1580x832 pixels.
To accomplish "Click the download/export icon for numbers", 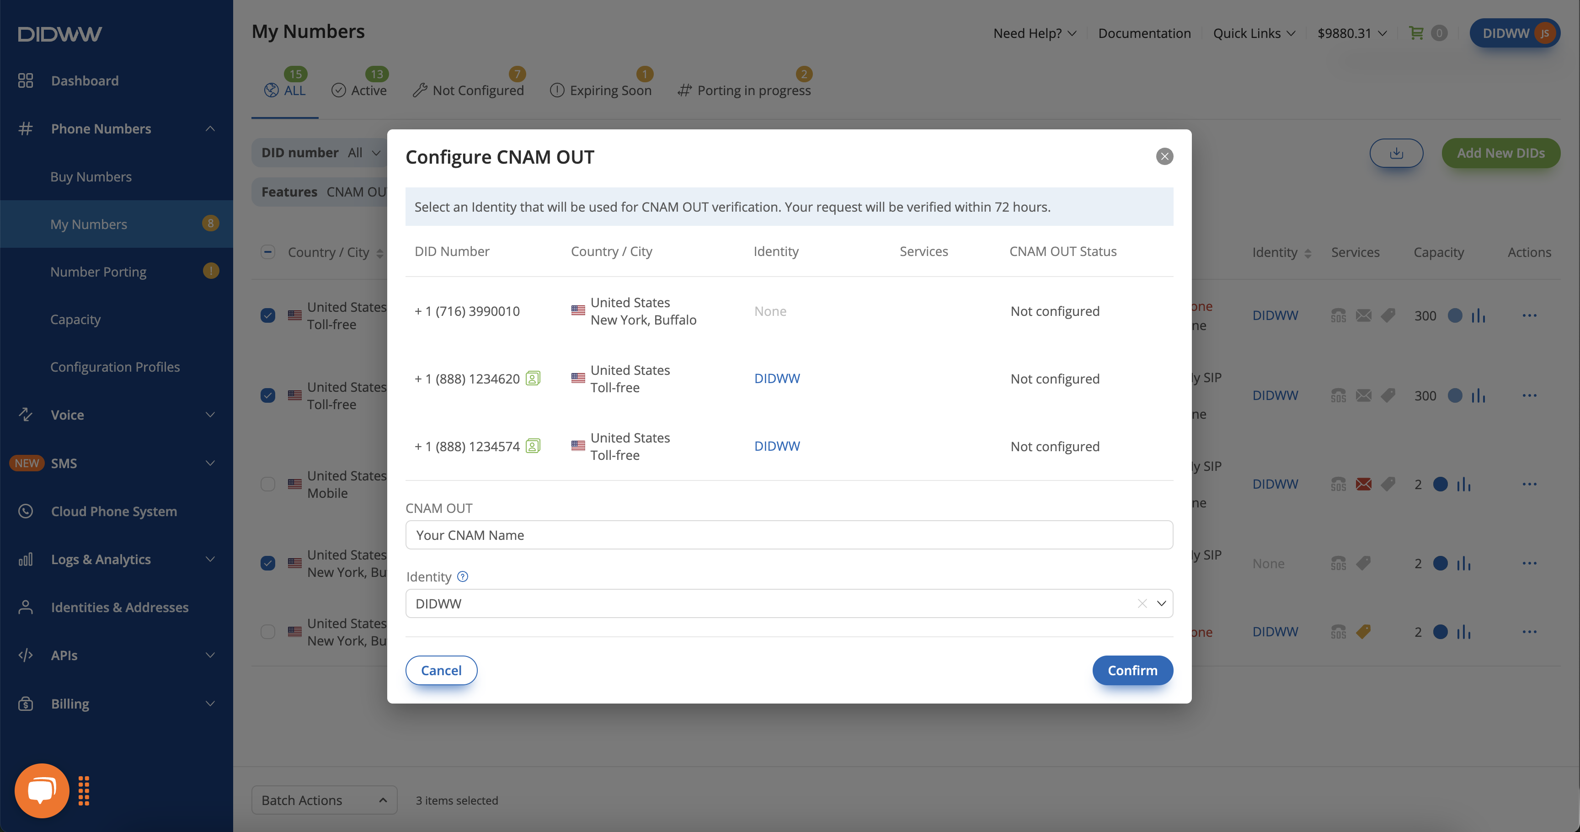I will point(1397,153).
